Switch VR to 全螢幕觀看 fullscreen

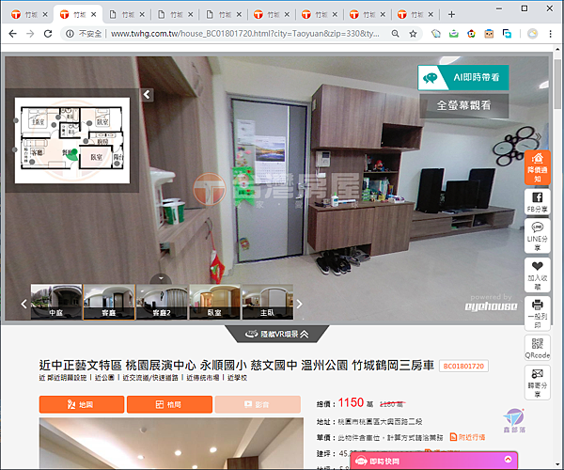point(464,105)
